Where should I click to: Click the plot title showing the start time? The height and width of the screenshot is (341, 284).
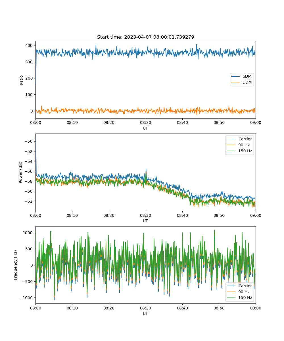[145, 37]
